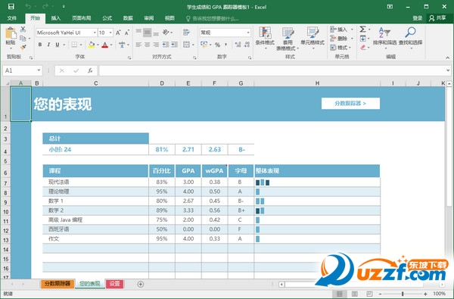The image size is (454, 299).
Task: Click the cell borders icon
Action: point(74,45)
